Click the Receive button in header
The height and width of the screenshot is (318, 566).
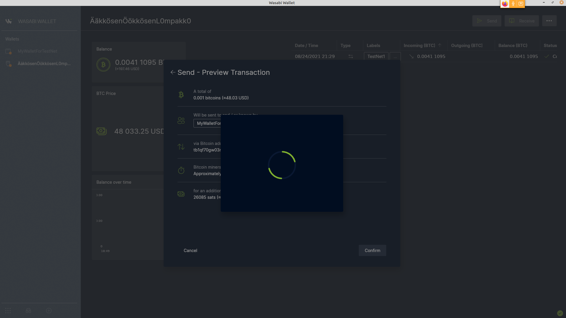pos(522,21)
